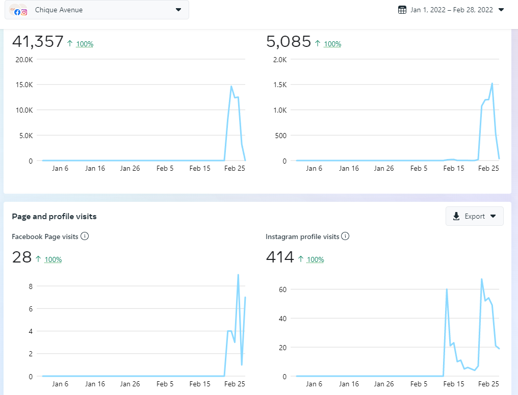Viewport: 518px width, 395px height.
Task: Show info for Facebook Page visits
Action: point(85,236)
